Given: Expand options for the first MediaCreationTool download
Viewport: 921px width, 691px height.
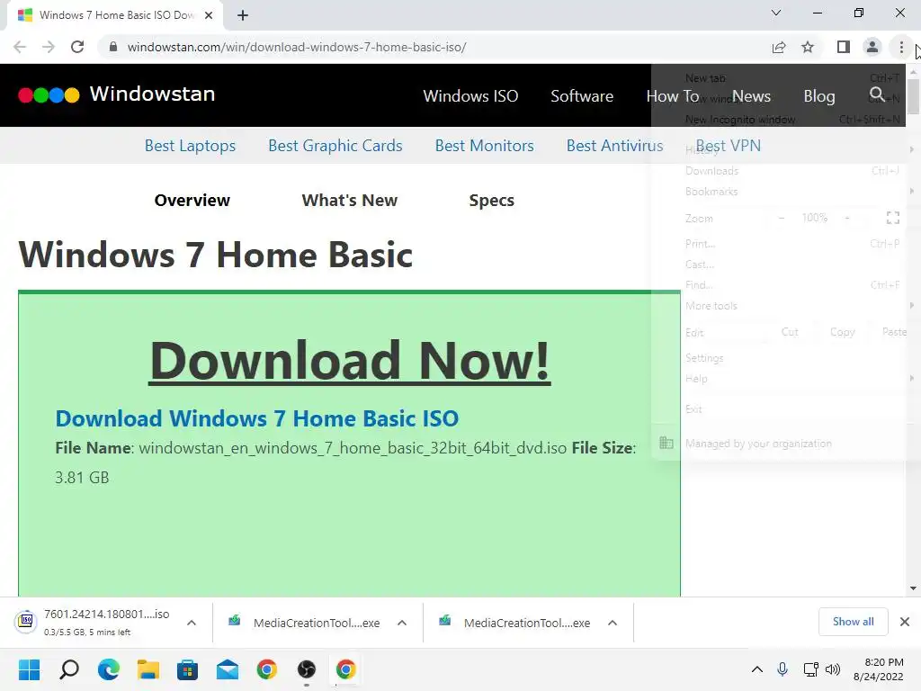Looking at the screenshot, I should pos(402,623).
